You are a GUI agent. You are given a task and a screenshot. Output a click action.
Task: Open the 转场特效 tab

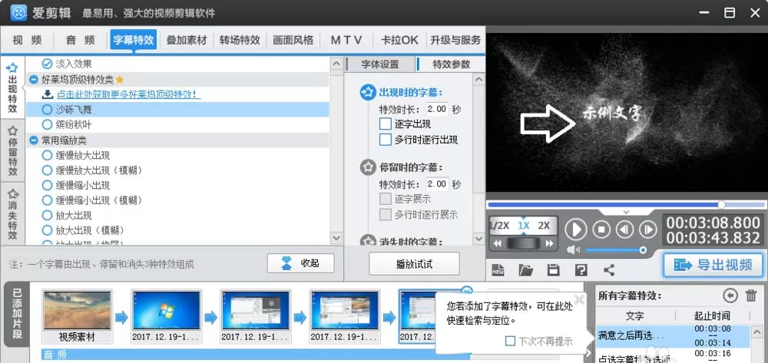coord(240,40)
